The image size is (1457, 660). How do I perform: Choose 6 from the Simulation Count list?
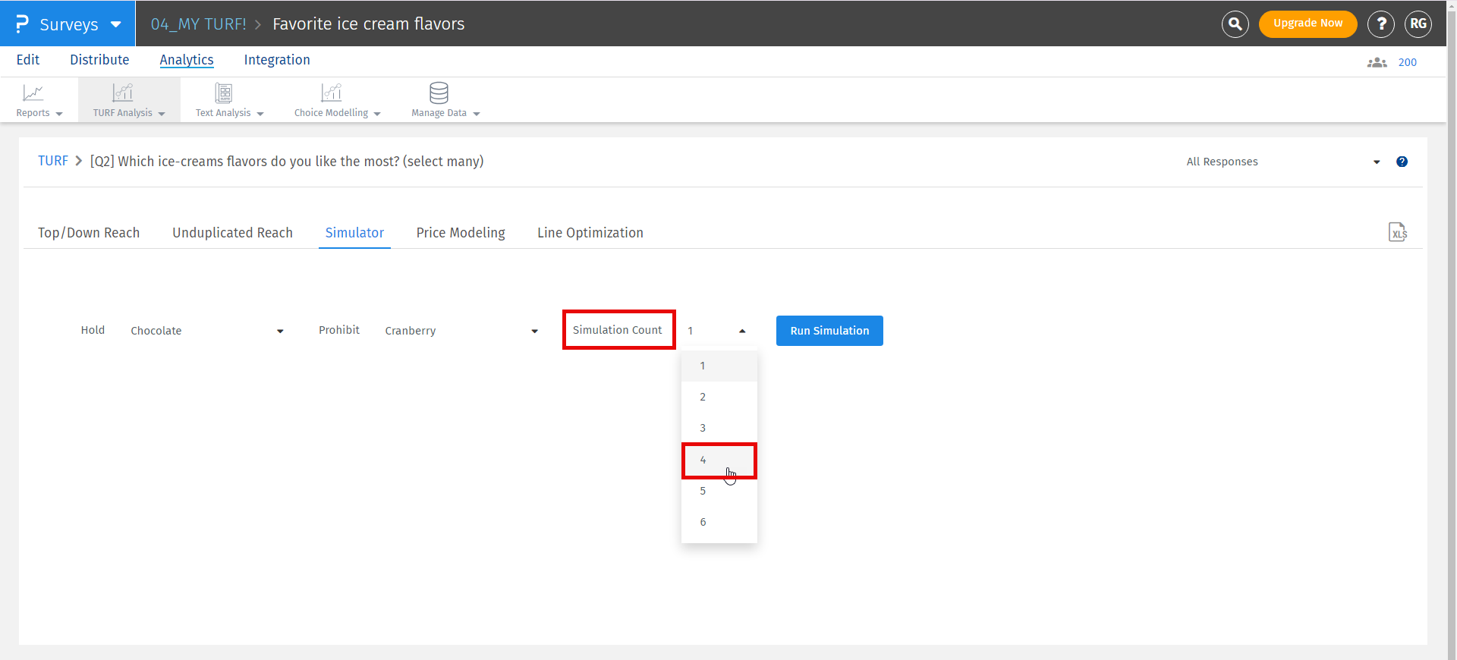tap(719, 522)
